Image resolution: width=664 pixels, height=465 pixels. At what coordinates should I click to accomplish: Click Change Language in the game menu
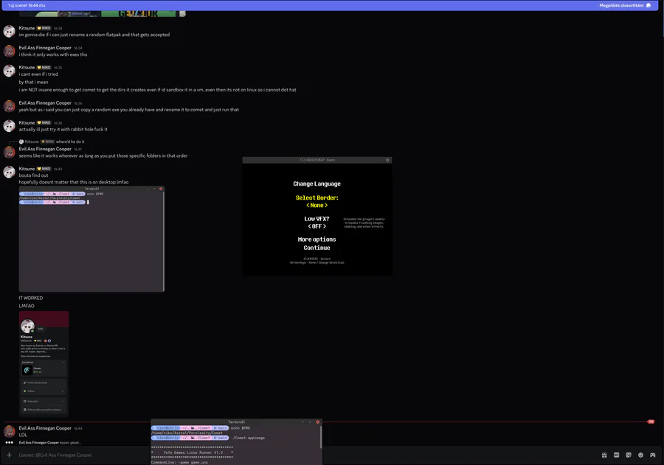(x=317, y=183)
